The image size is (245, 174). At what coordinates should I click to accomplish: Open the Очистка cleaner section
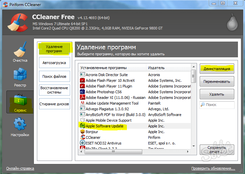click(20, 52)
